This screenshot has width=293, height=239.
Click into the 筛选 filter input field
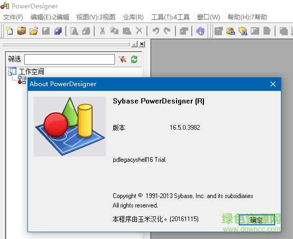click(x=70, y=59)
